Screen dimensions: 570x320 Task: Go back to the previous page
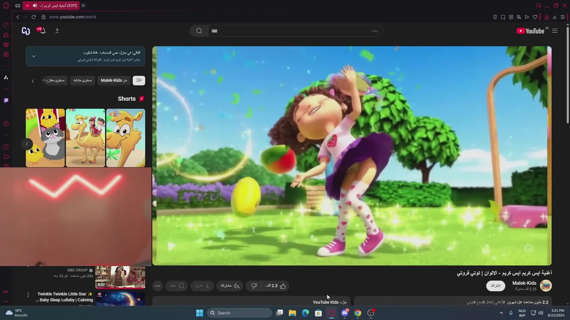tap(18, 17)
